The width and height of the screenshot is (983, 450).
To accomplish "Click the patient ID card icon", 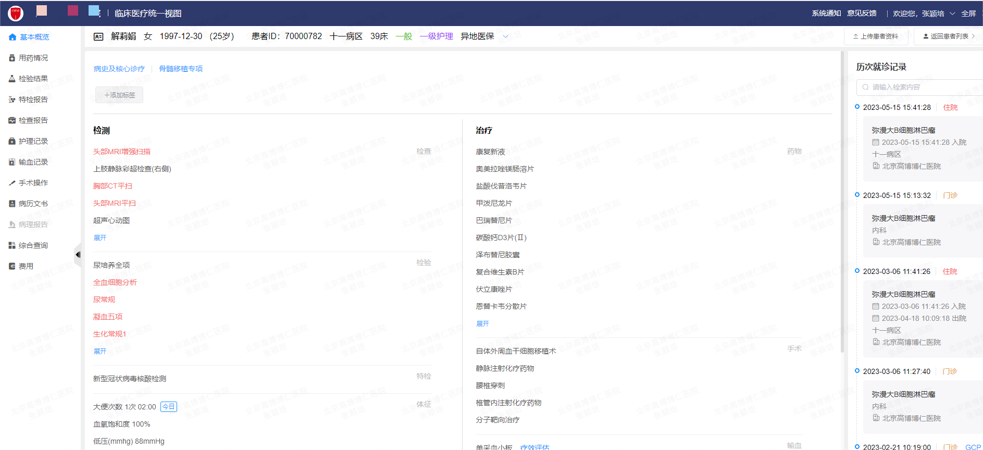I will pos(98,36).
